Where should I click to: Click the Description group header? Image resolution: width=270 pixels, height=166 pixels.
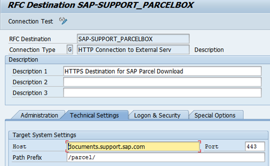[24, 60]
